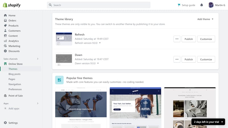Open more actions for Dawn theme
The height and width of the screenshot is (128, 228).
[177, 59]
